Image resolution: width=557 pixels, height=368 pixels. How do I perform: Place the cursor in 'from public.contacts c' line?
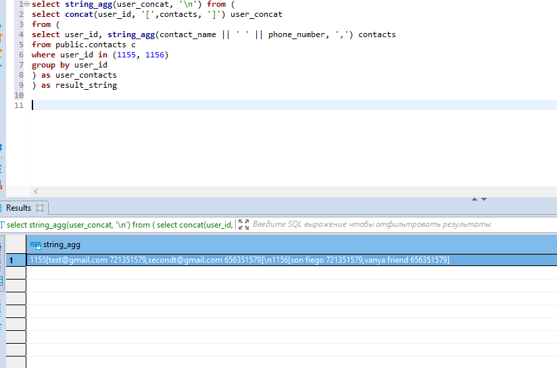tap(83, 45)
